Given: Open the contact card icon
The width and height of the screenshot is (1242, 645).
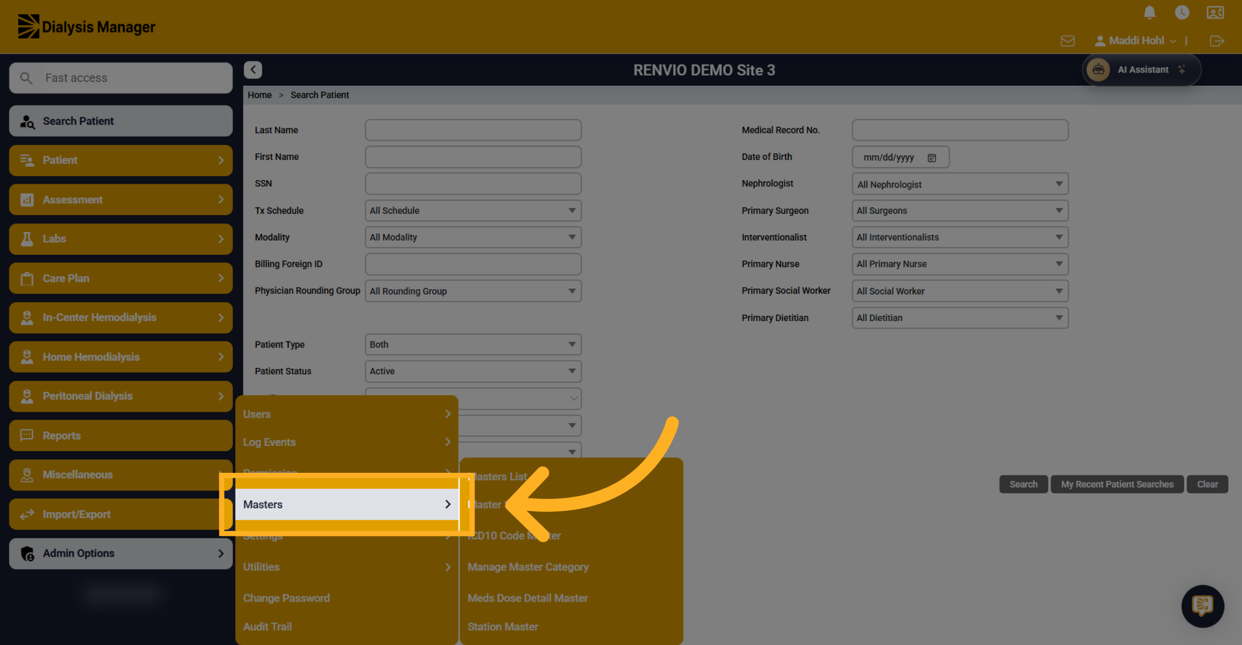Looking at the screenshot, I should 1215,12.
